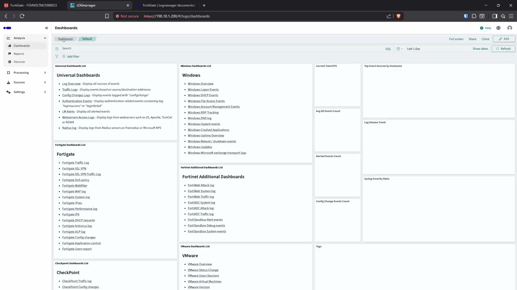
Task: Open the Log Overview dashboard link
Action: point(71,84)
